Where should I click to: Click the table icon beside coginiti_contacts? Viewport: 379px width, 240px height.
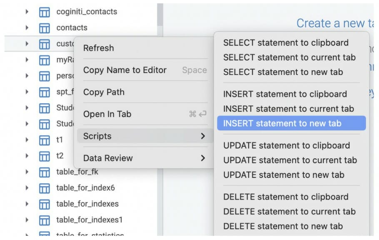click(x=44, y=12)
